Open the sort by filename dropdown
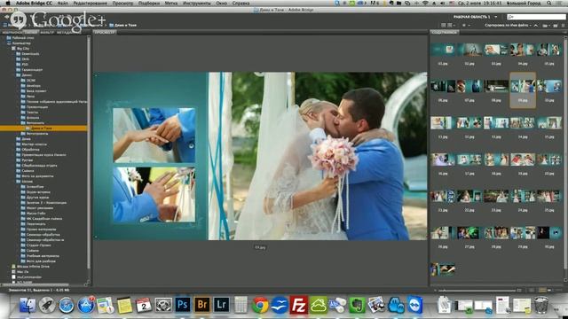This screenshot has height=319, width=568. pos(508,26)
